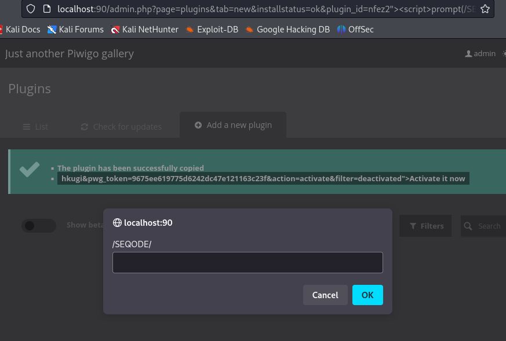Viewport: 506px width, 341px height.
Task: Click the refresh icon beside Check for updates
Action: pyautogui.click(x=84, y=126)
